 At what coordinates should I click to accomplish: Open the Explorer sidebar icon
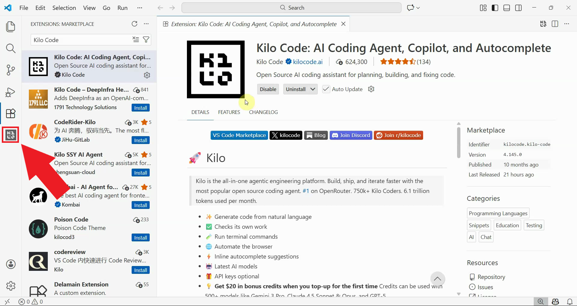(11, 26)
